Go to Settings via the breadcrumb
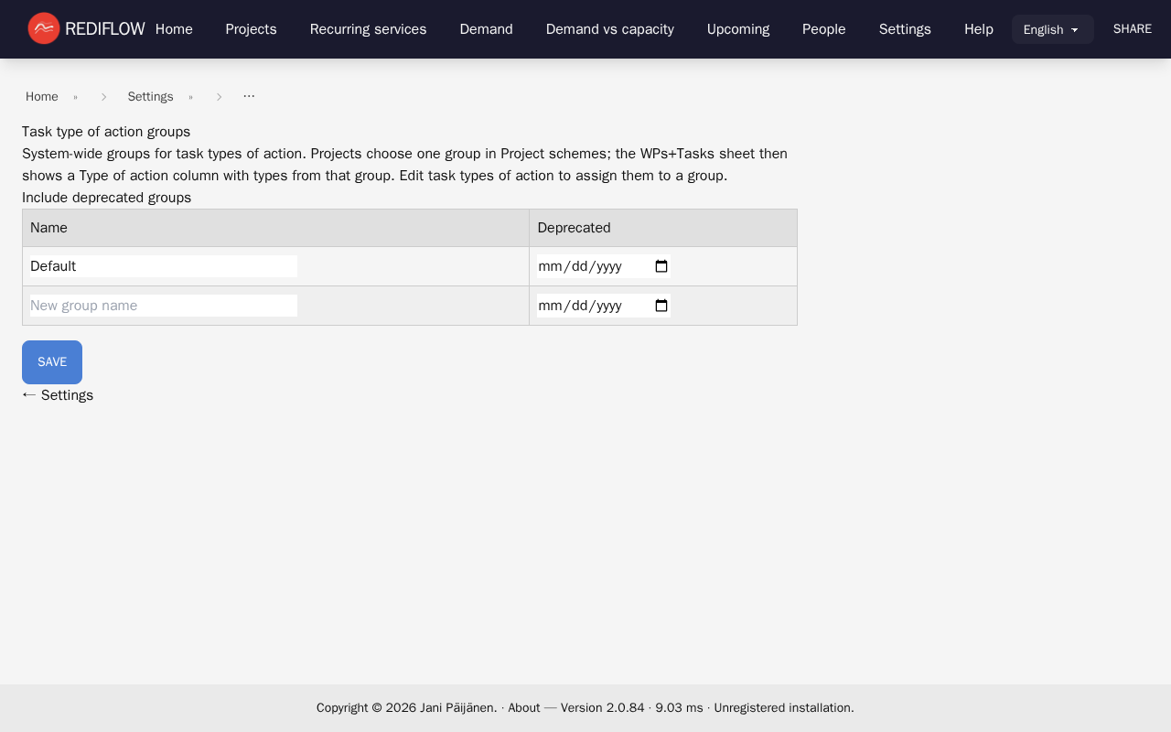The width and height of the screenshot is (1171, 732). [x=150, y=97]
